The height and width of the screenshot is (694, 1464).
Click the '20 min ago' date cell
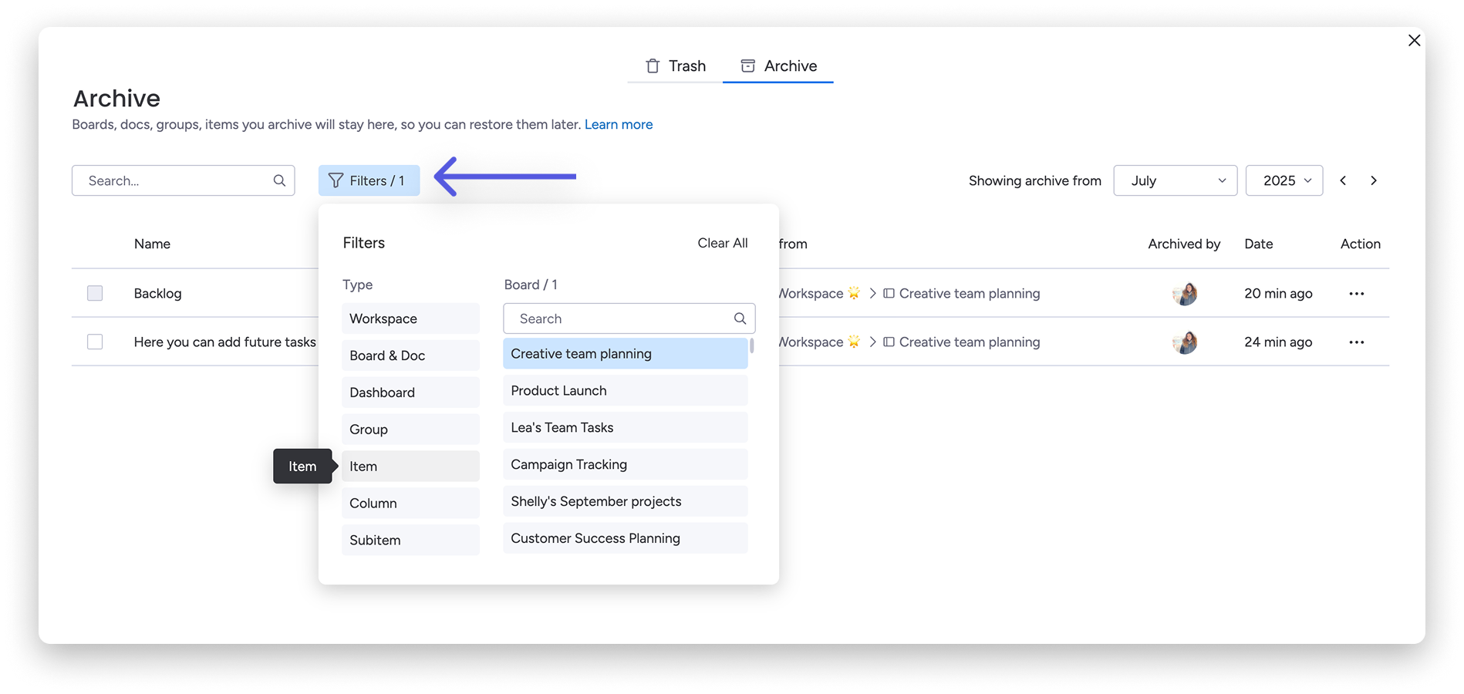1278,293
